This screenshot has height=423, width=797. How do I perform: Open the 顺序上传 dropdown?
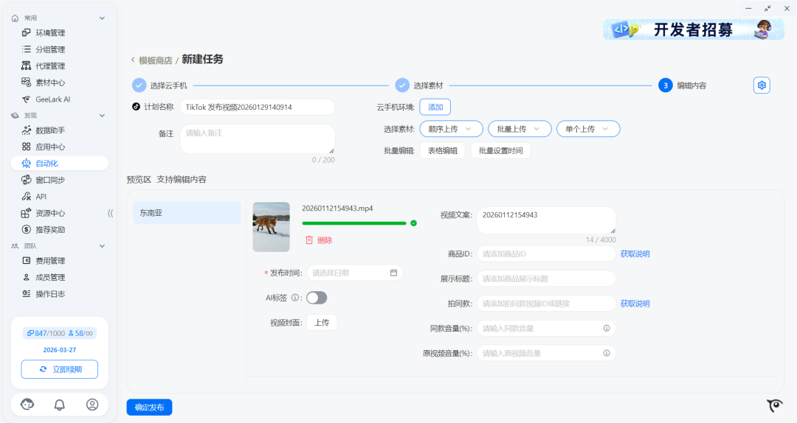click(x=451, y=129)
